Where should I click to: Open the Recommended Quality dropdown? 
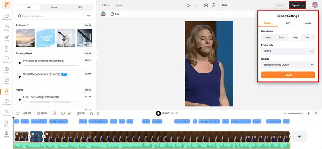pos(288,65)
